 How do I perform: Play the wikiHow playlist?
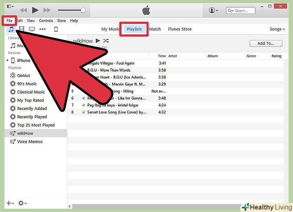pos(98,40)
